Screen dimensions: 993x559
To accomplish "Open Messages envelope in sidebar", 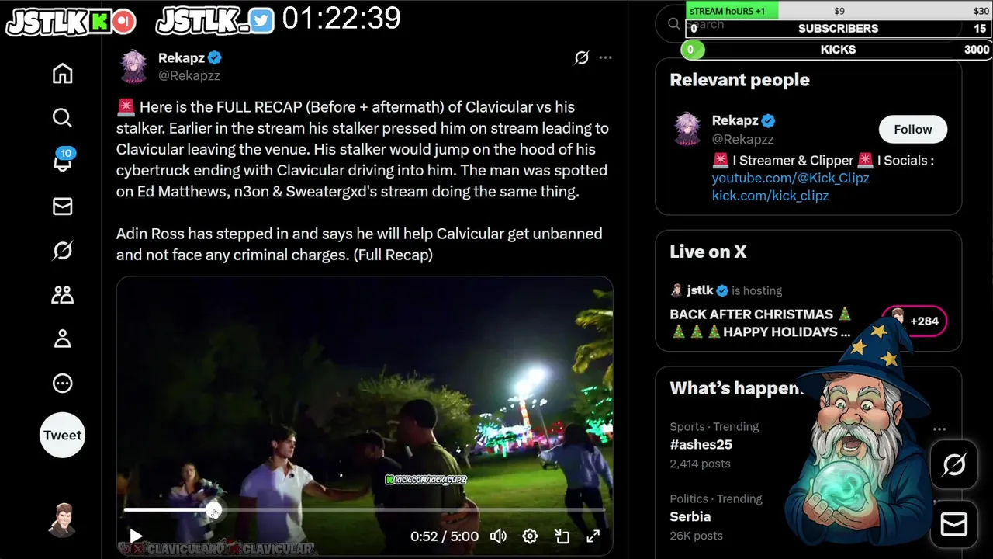I will pos(62,206).
